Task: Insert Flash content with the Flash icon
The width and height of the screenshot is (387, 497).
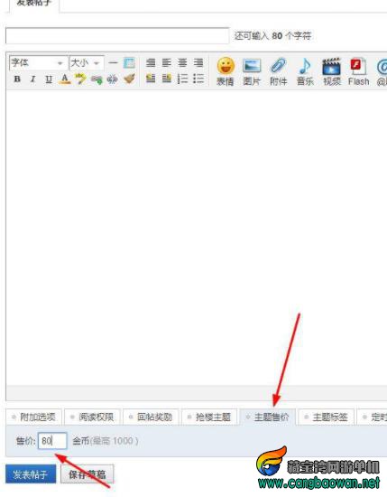Action: click(x=358, y=71)
